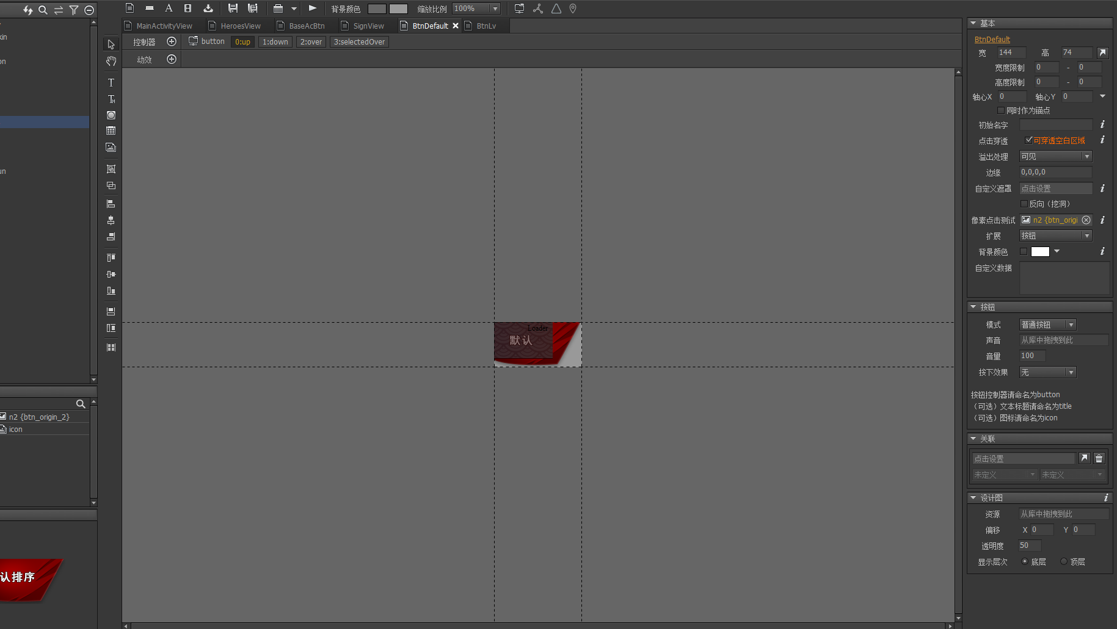The height and width of the screenshot is (629, 1117).
Task: Open the button 模式 dropdown
Action: (1047, 325)
